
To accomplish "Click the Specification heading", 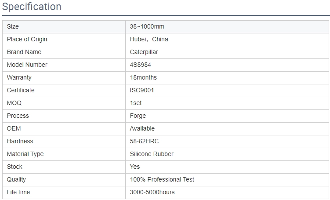I will point(32,7).
